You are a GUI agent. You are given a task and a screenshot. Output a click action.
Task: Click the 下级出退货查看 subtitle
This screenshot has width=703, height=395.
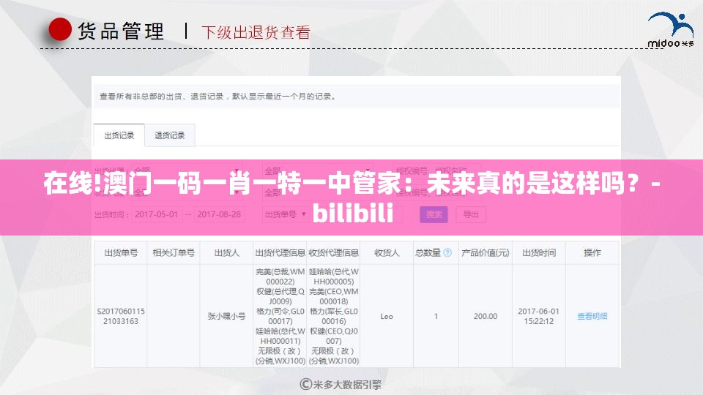point(256,32)
